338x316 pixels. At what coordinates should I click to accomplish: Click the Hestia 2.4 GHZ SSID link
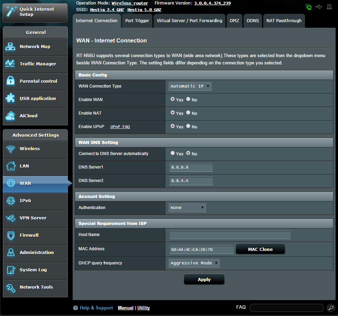pos(107,10)
